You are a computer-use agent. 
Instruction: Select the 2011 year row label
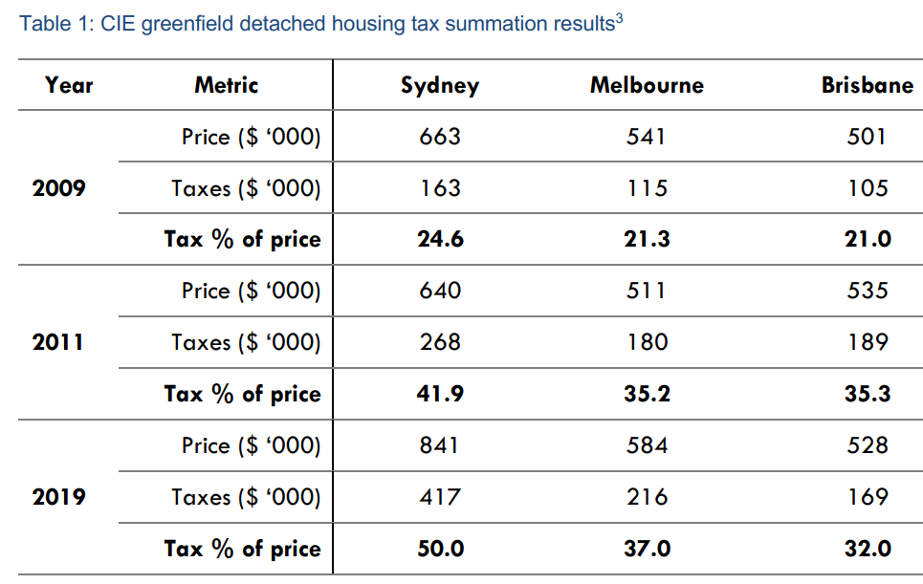pyautogui.click(x=58, y=342)
